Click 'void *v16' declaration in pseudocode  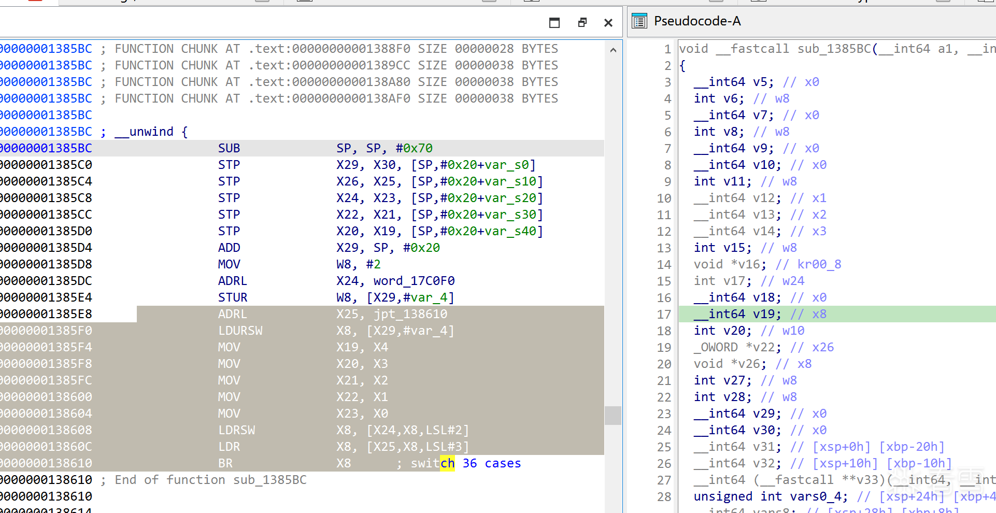[730, 264]
